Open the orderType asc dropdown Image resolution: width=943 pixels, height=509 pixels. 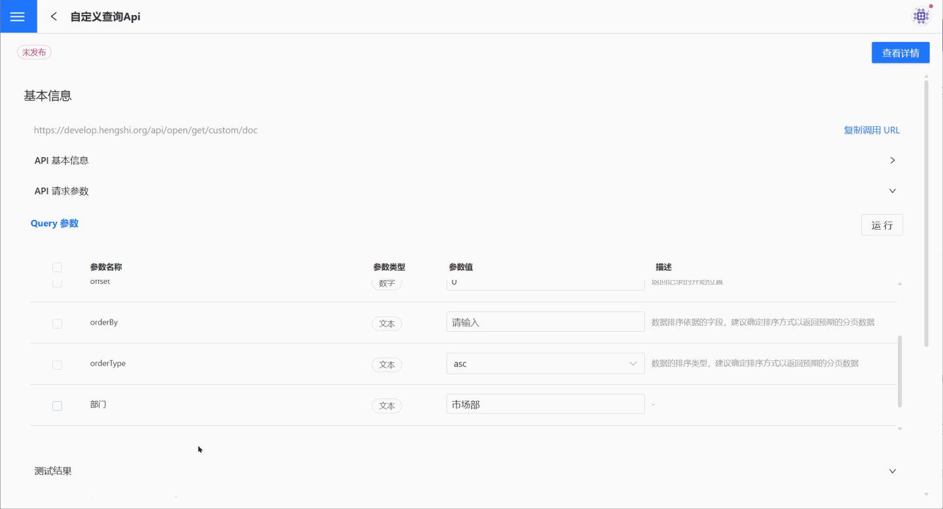(545, 364)
